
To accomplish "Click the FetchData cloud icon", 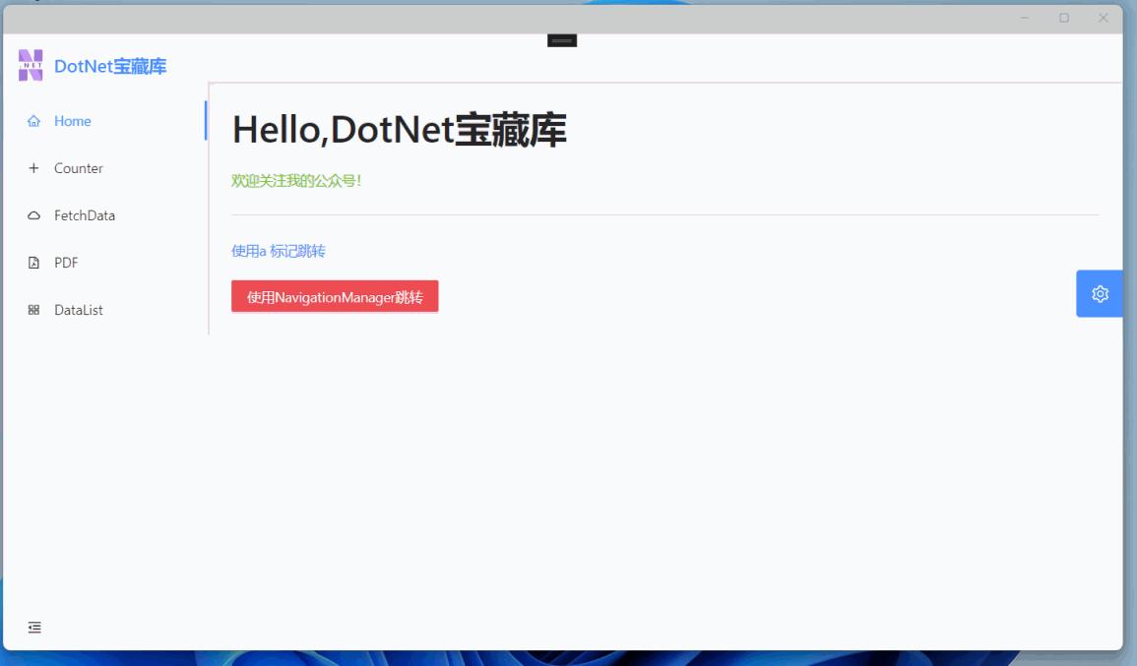I will (33, 215).
